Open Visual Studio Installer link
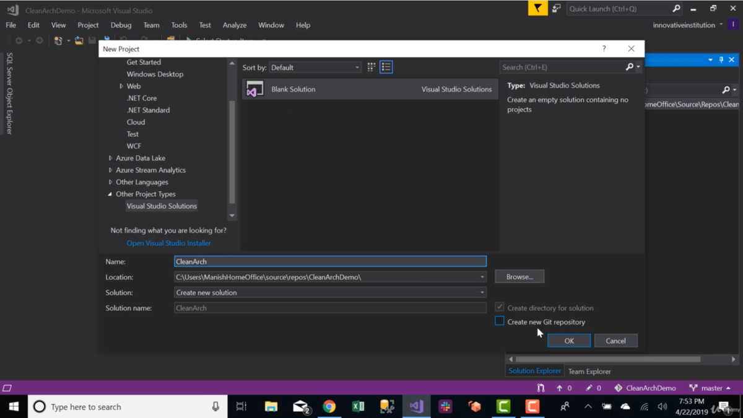Viewport: 743px width, 418px height. (x=168, y=243)
